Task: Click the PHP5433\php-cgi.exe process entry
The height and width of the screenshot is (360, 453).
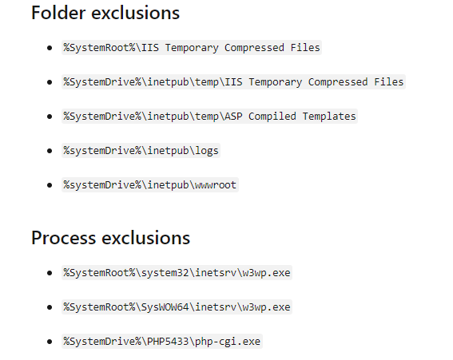Action: pos(161,341)
